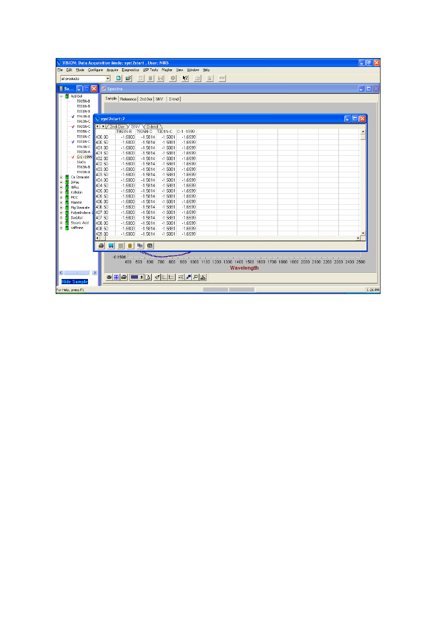
Task: Click the blue snowflake icon in Spectra toolbar
Action: [116, 277]
